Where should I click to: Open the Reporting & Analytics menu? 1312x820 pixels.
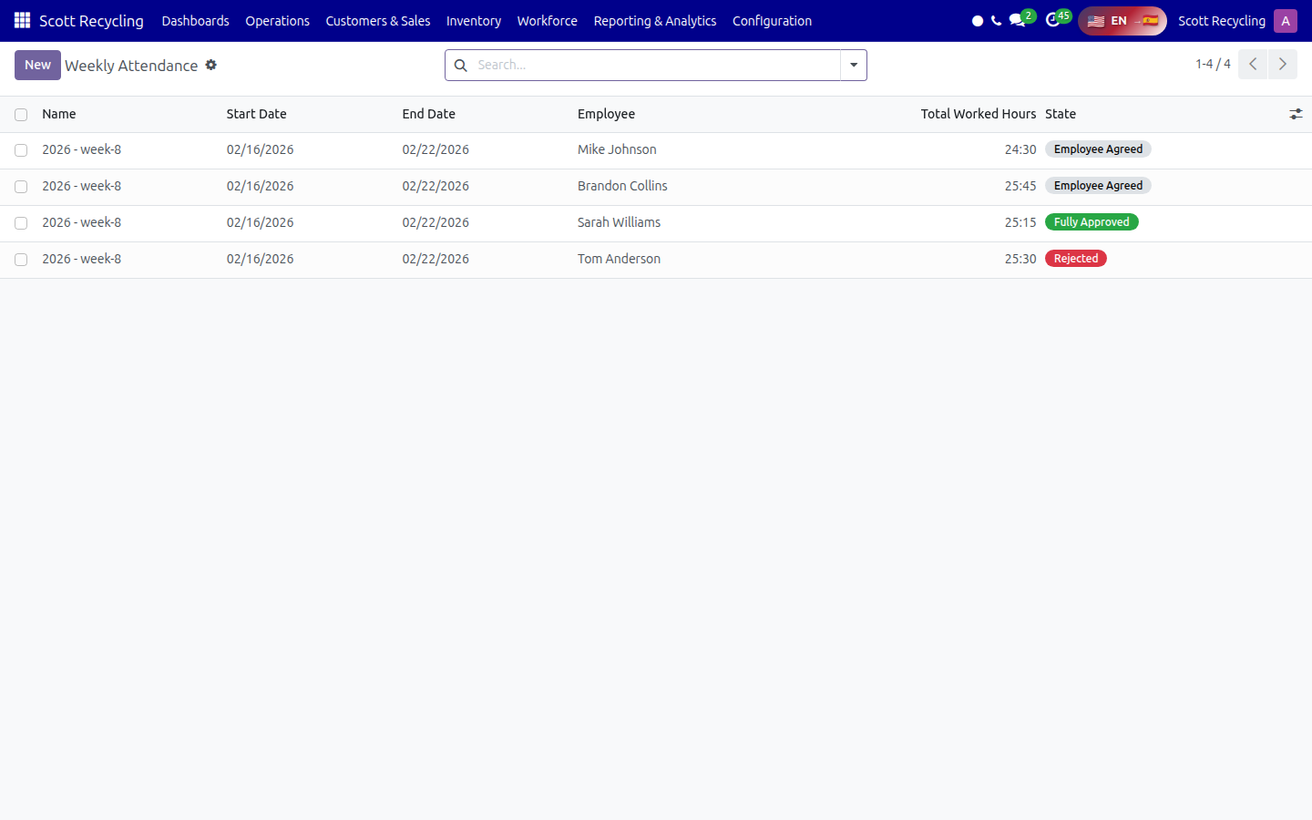[655, 21]
